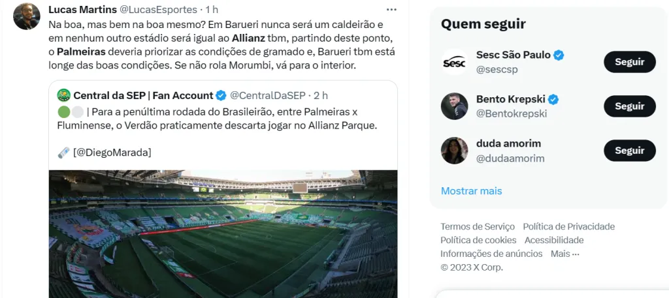Viewport: 669px width, 298px height.
Task: Click Central da SEP account avatar
Action: point(64,95)
